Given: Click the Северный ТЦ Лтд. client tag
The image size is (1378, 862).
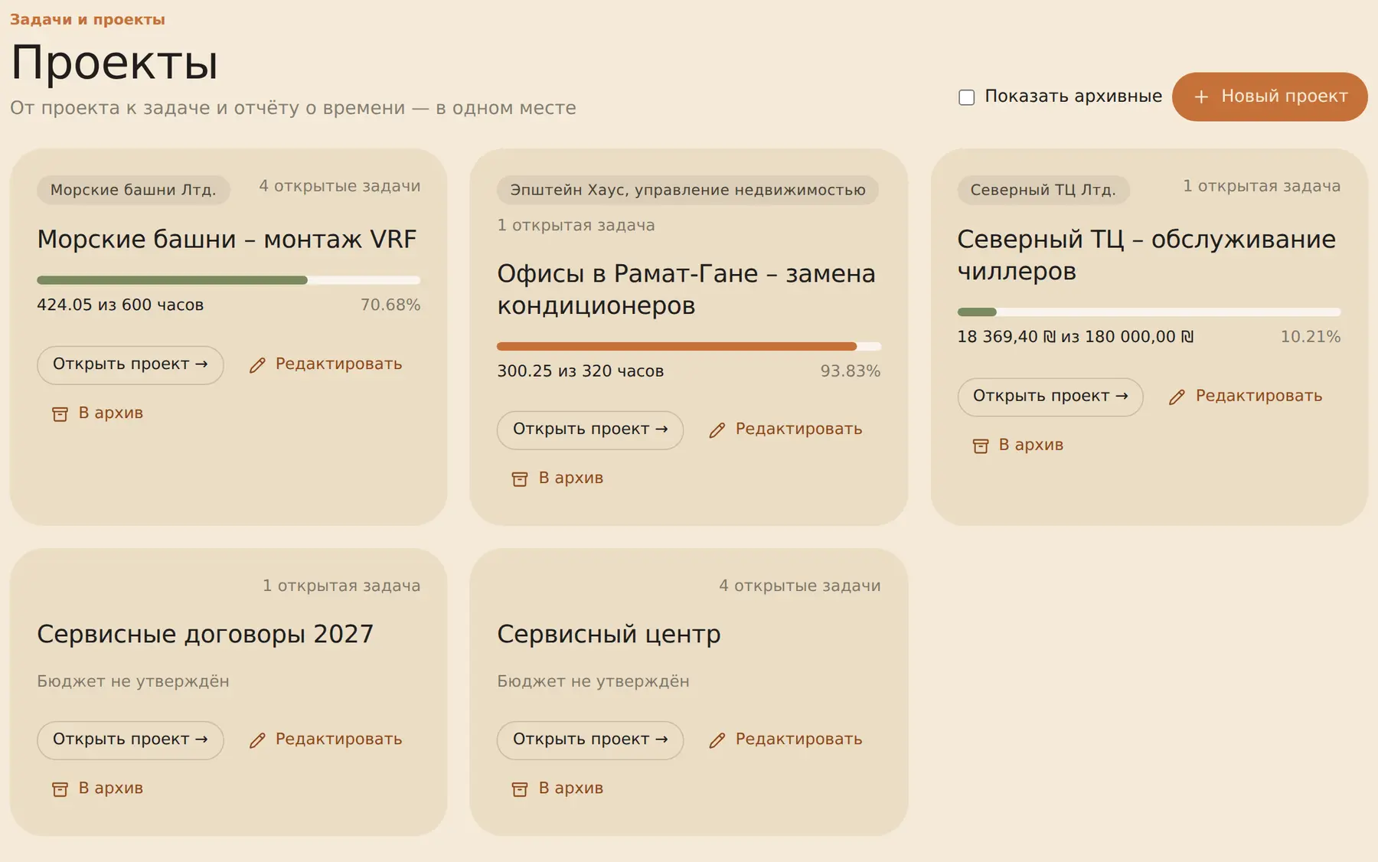Looking at the screenshot, I should coord(1043,190).
